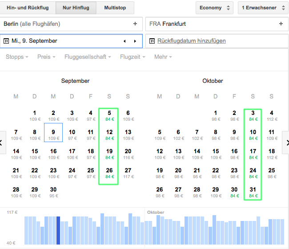Open the Preis filter dropdown
Viewport: 289px width, 249px height.
pyautogui.click(x=46, y=57)
